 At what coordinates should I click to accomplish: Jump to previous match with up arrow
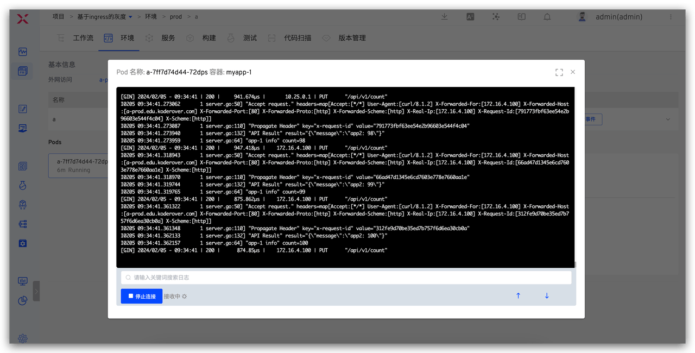518,296
